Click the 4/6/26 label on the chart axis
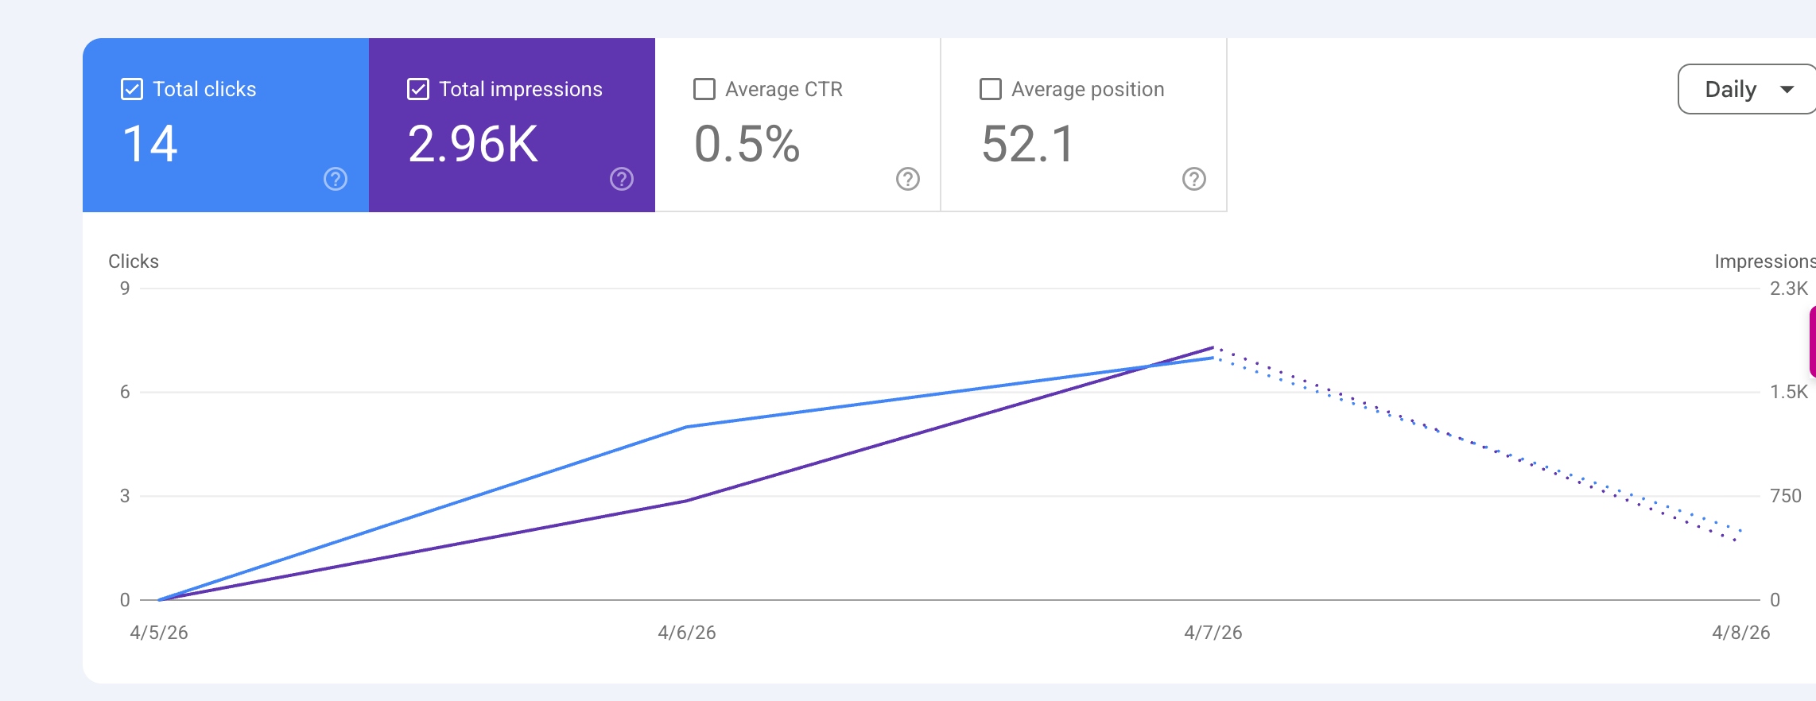This screenshot has height=701, width=1816. pos(686,633)
